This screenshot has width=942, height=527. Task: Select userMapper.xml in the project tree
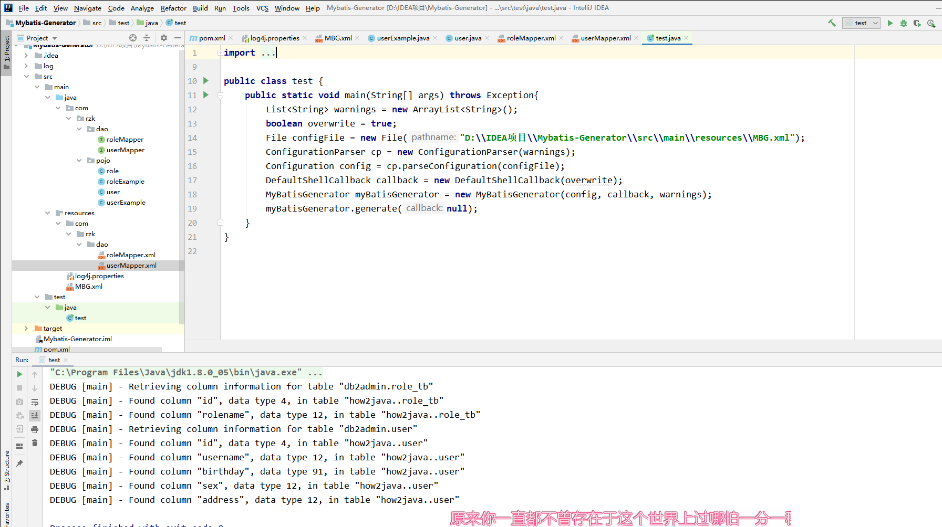click(x=131, y=265)
